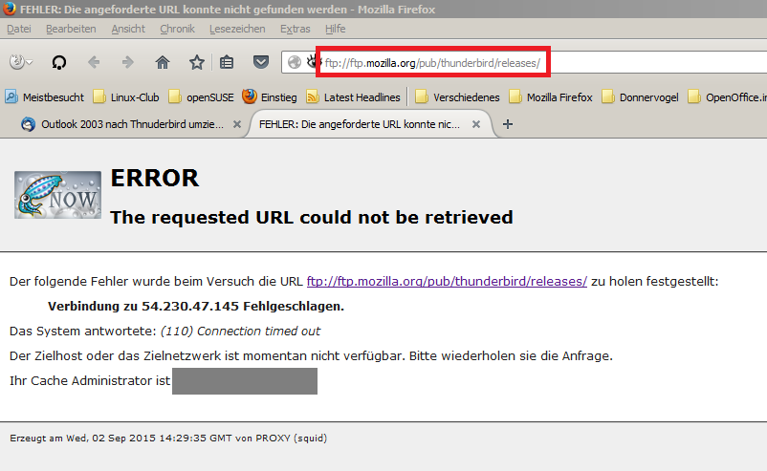This screenshot has height=471, width=767.
Task: Bookmark this page with the star icon
Action: [x=197, y=62]
